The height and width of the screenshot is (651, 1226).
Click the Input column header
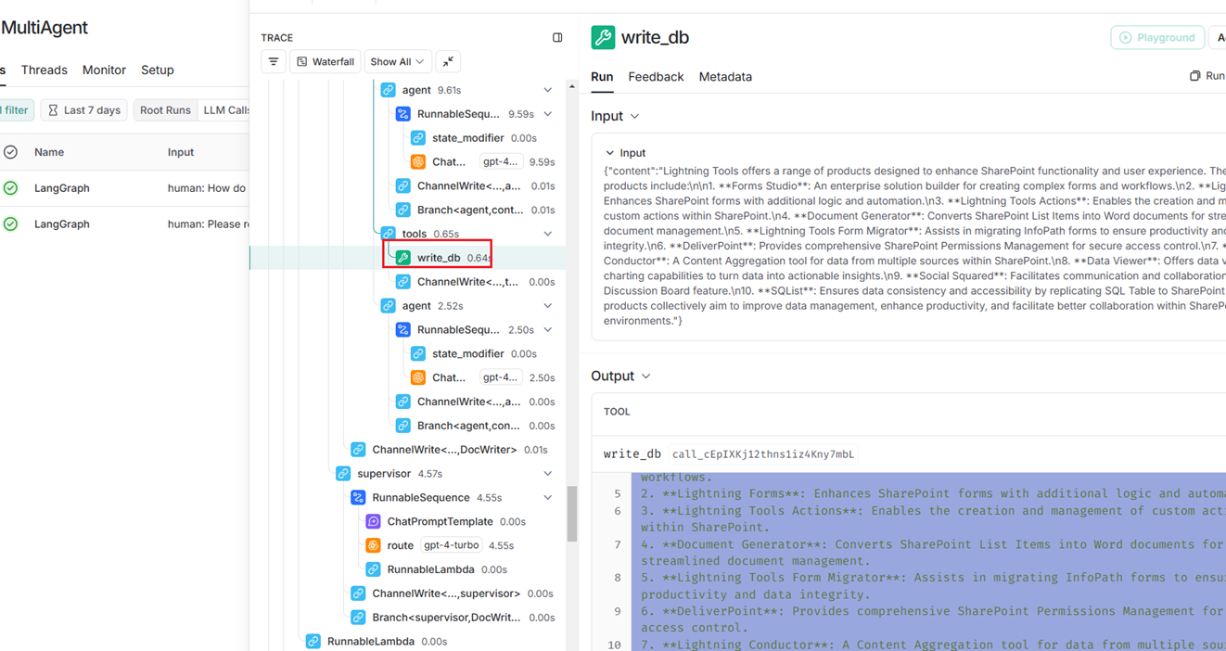coord(181,152)
